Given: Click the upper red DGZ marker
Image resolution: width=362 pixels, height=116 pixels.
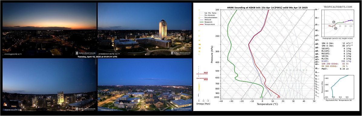Looking at the screenshot, I should point(202,74).
